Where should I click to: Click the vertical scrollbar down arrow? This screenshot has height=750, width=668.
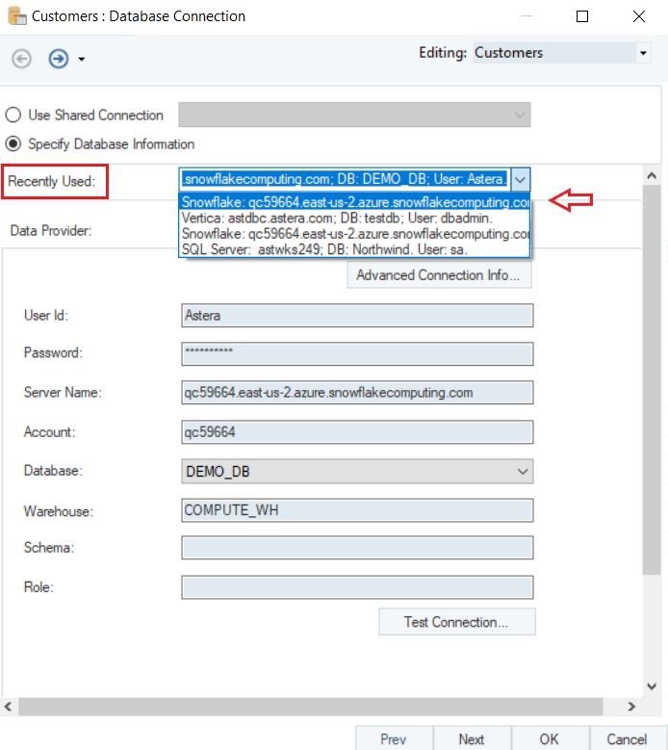pos(652,686)
